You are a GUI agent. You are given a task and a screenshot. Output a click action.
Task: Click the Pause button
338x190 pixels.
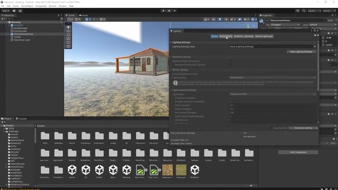coord(169,11)
